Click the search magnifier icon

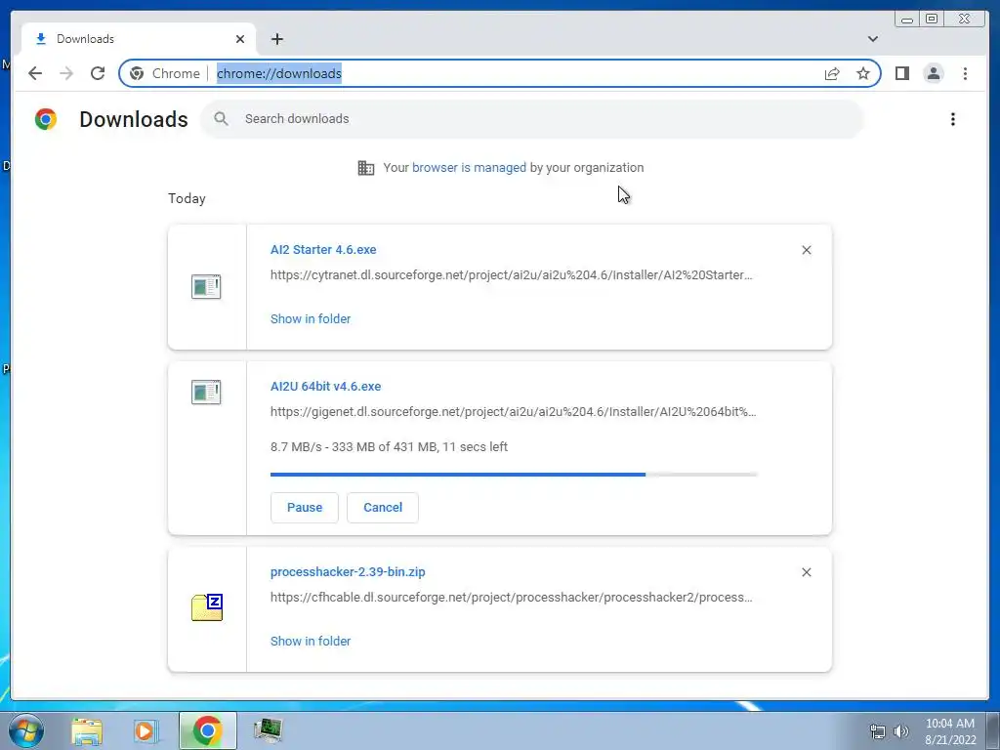[x=221, y=118]
